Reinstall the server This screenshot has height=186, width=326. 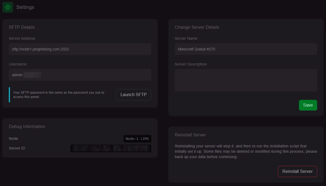(x=297, y=172)
